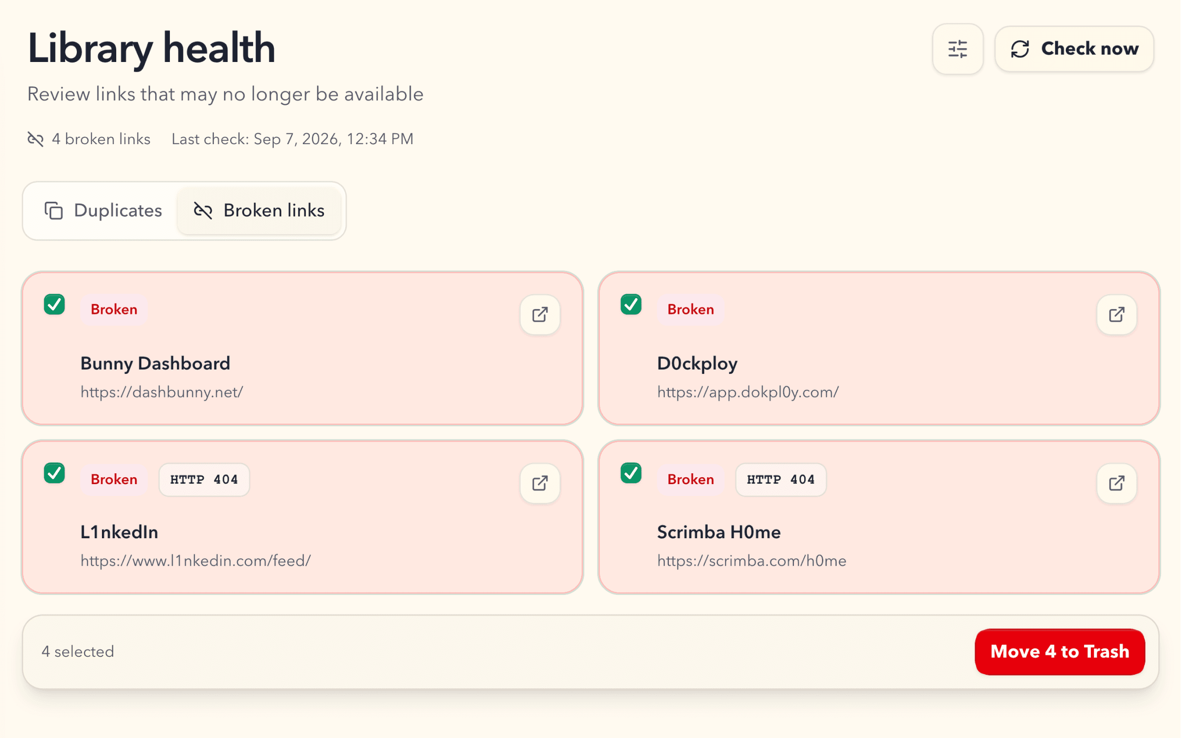This screenshot has width=1182, height=738.
Task: Click the https://app.dokpl0y.com/ URL
Action: coord(748,392)
